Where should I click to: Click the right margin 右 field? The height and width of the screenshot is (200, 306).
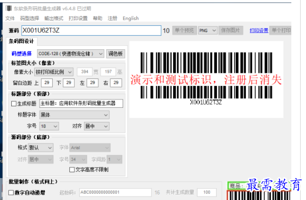[x=116, y=83]
